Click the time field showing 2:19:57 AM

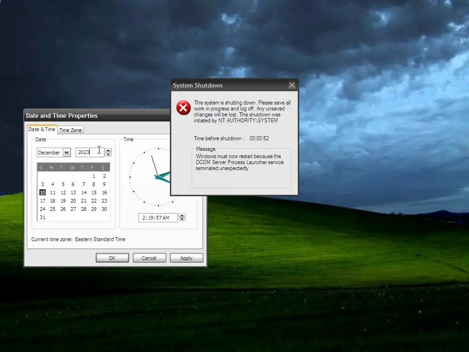[158, 218]
